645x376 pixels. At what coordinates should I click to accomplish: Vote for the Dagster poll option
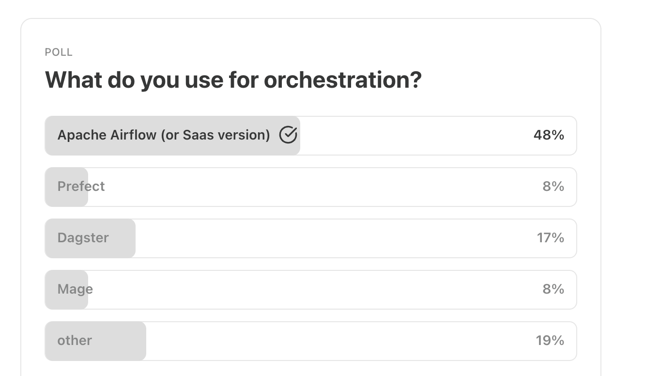[x=310, y=238]
